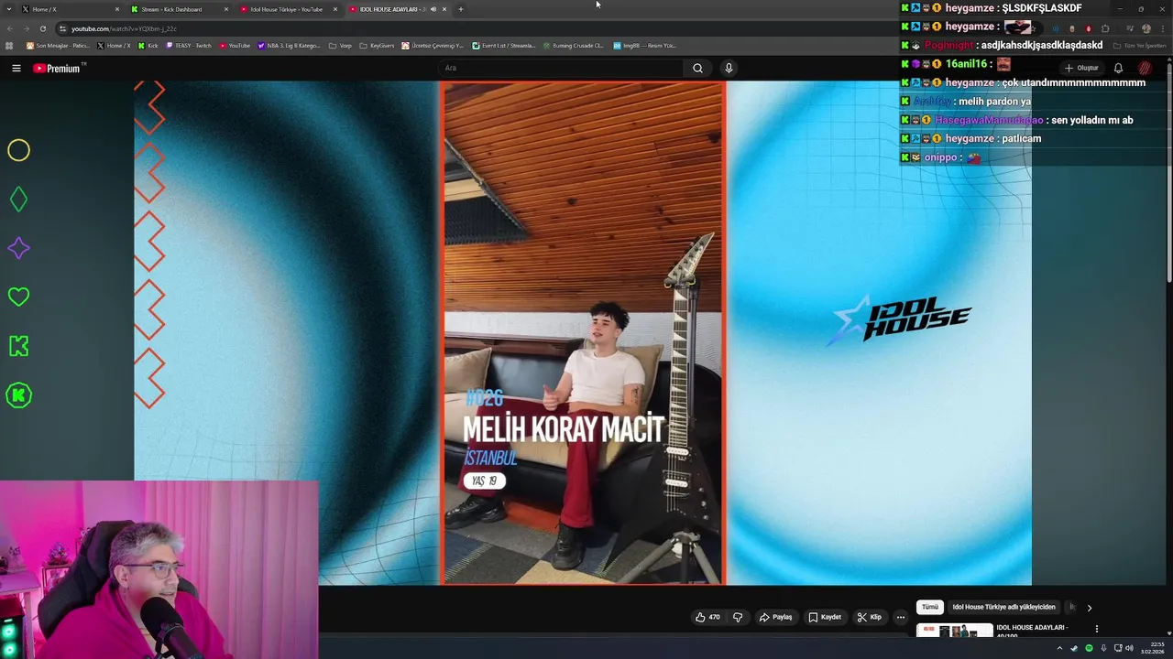The height and width of the screenshot is (659, 1173).
Task: Click the Kaydet save button
Action: coord(825,617)
